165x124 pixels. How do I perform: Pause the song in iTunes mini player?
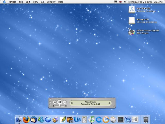click(60, 102)
